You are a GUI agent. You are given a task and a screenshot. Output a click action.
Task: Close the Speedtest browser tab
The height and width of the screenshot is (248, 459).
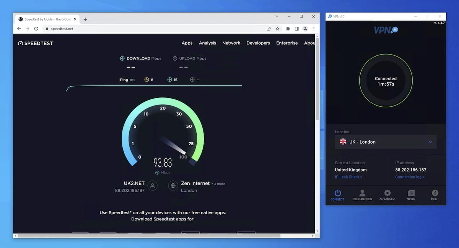(76, 19)
